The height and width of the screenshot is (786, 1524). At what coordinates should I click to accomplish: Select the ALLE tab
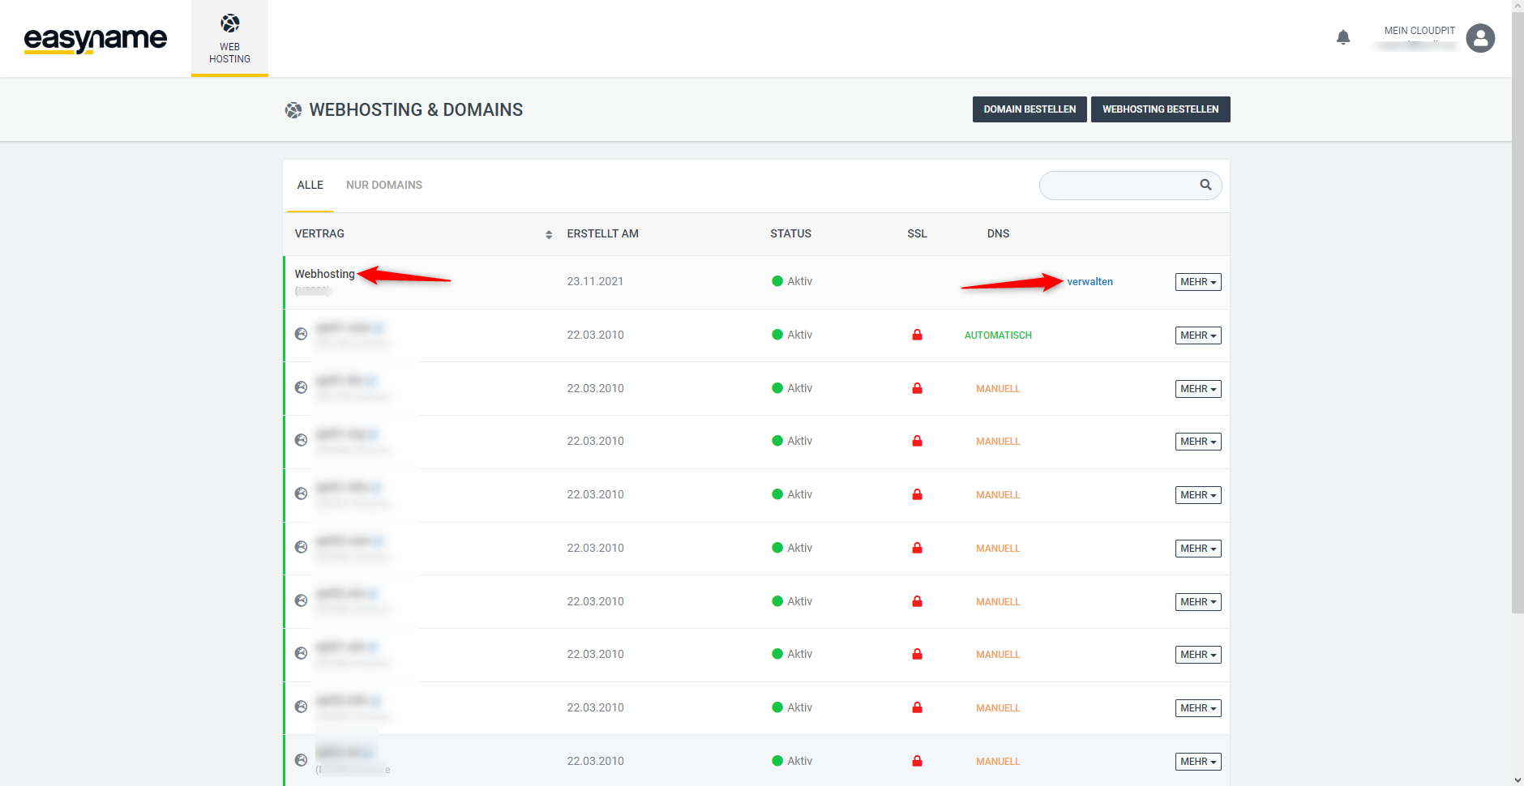310,185
